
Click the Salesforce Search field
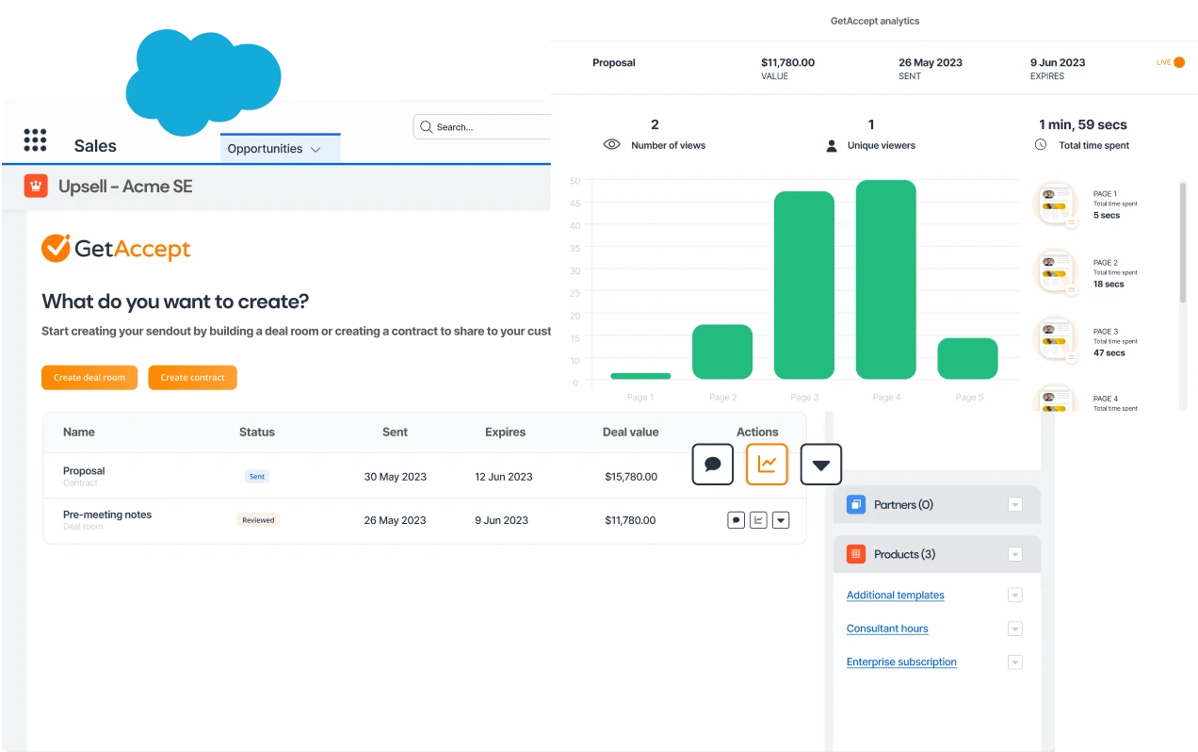(482, 127)
